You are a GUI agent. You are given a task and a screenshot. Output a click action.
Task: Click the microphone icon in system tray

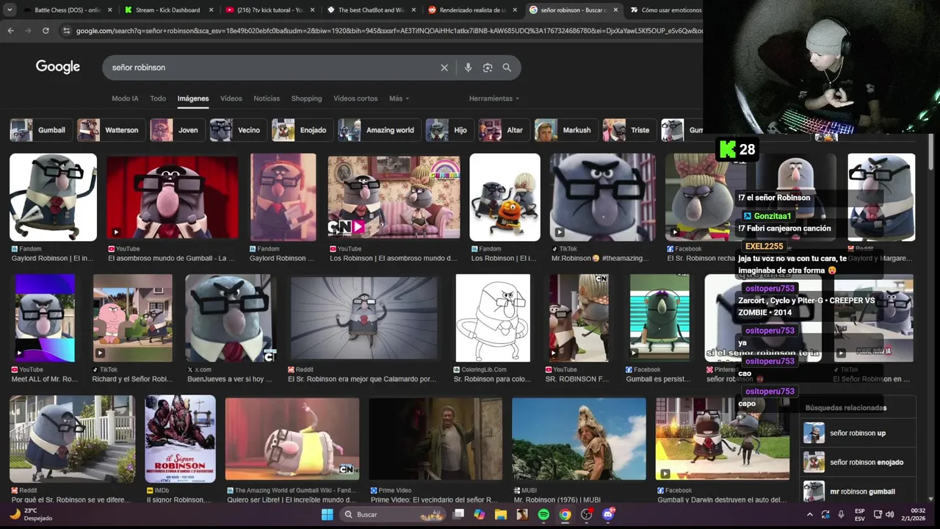[841, 514]
